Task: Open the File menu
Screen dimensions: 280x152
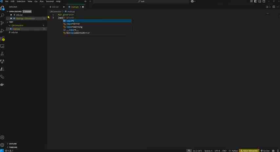Action: pyautogui.click(x=7, y=1)
